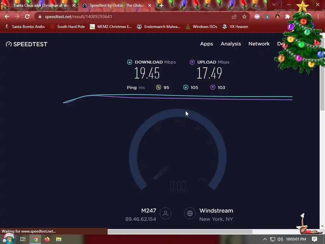Click the IP address 89.46.62.154
The width and height of the screenshot is (325, 244).
click(141, 219)
